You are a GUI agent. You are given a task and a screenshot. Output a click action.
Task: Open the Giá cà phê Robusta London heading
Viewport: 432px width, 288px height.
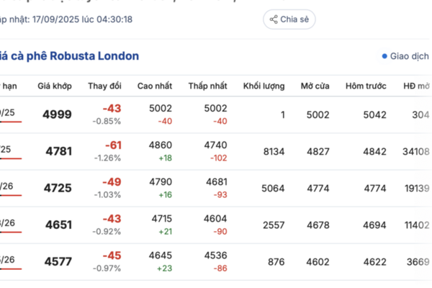(69, 56)
